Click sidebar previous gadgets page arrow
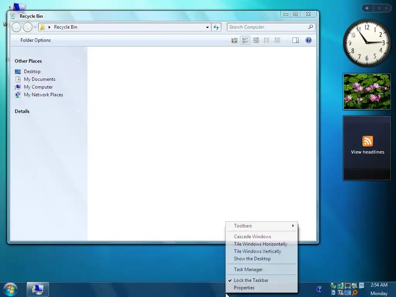The image size is (396, 297). click(379, 8)
